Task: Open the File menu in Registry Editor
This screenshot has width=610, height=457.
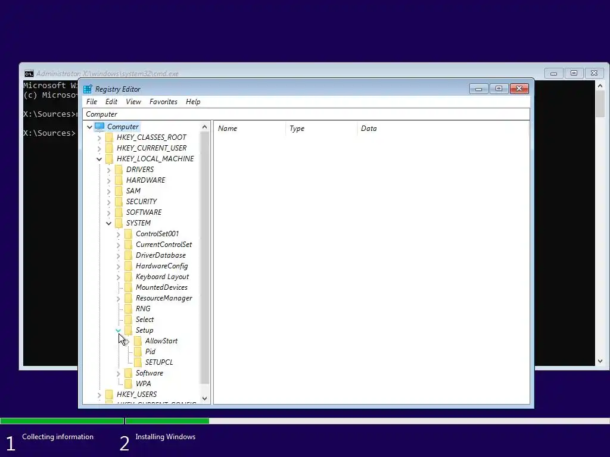Action: tap(92, 102)
